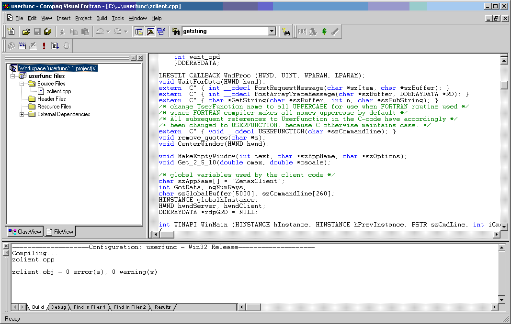This screenshot has width=511, height=324.
Task: Cut using the scissors icon
Action: 62,31
